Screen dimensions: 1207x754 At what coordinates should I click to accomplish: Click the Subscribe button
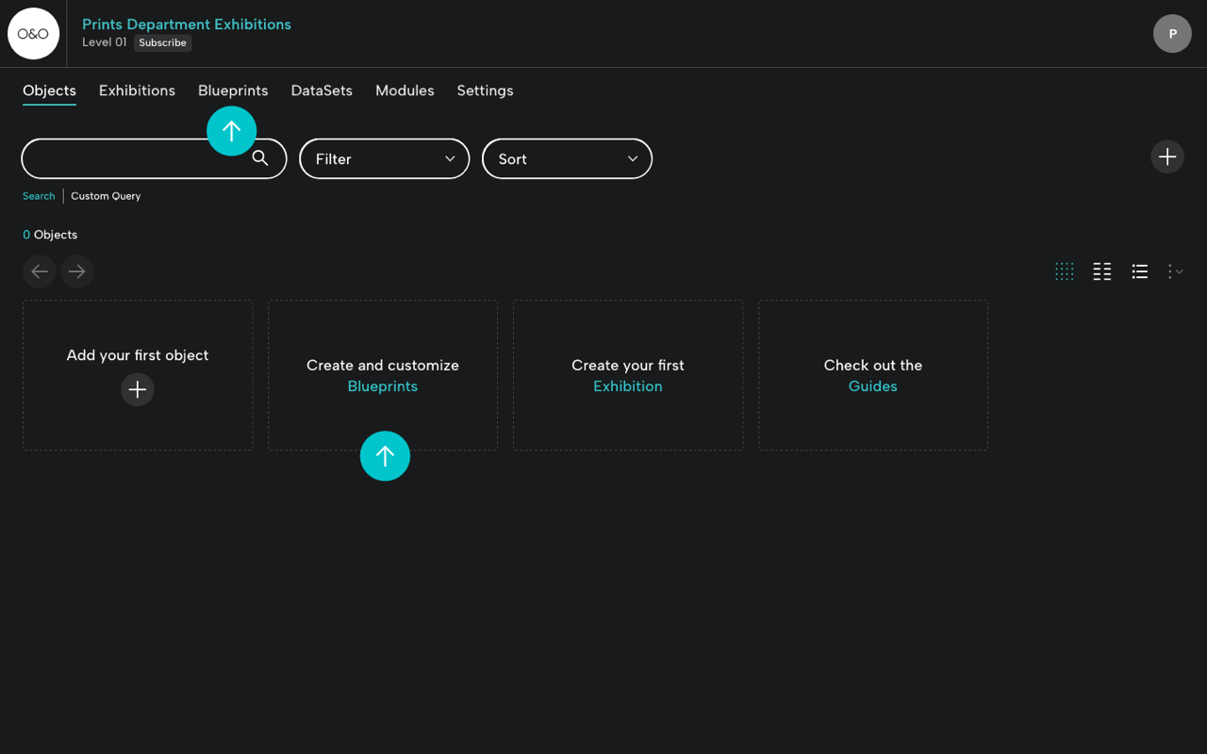tap(162, 42)
